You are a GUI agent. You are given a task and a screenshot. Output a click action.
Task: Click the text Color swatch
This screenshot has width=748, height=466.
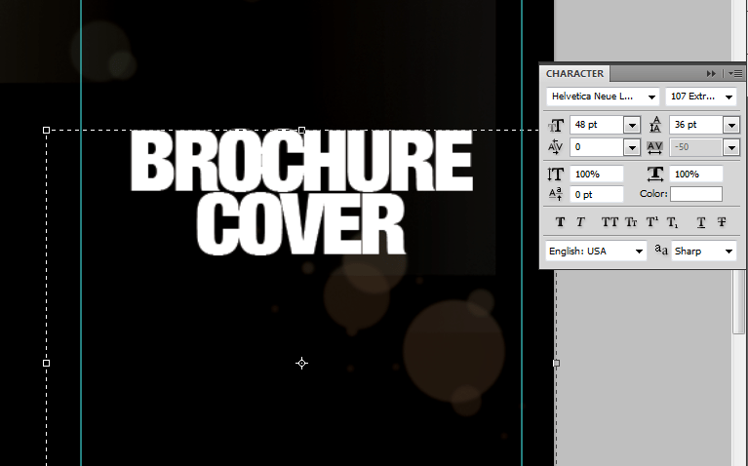(695, 194)
